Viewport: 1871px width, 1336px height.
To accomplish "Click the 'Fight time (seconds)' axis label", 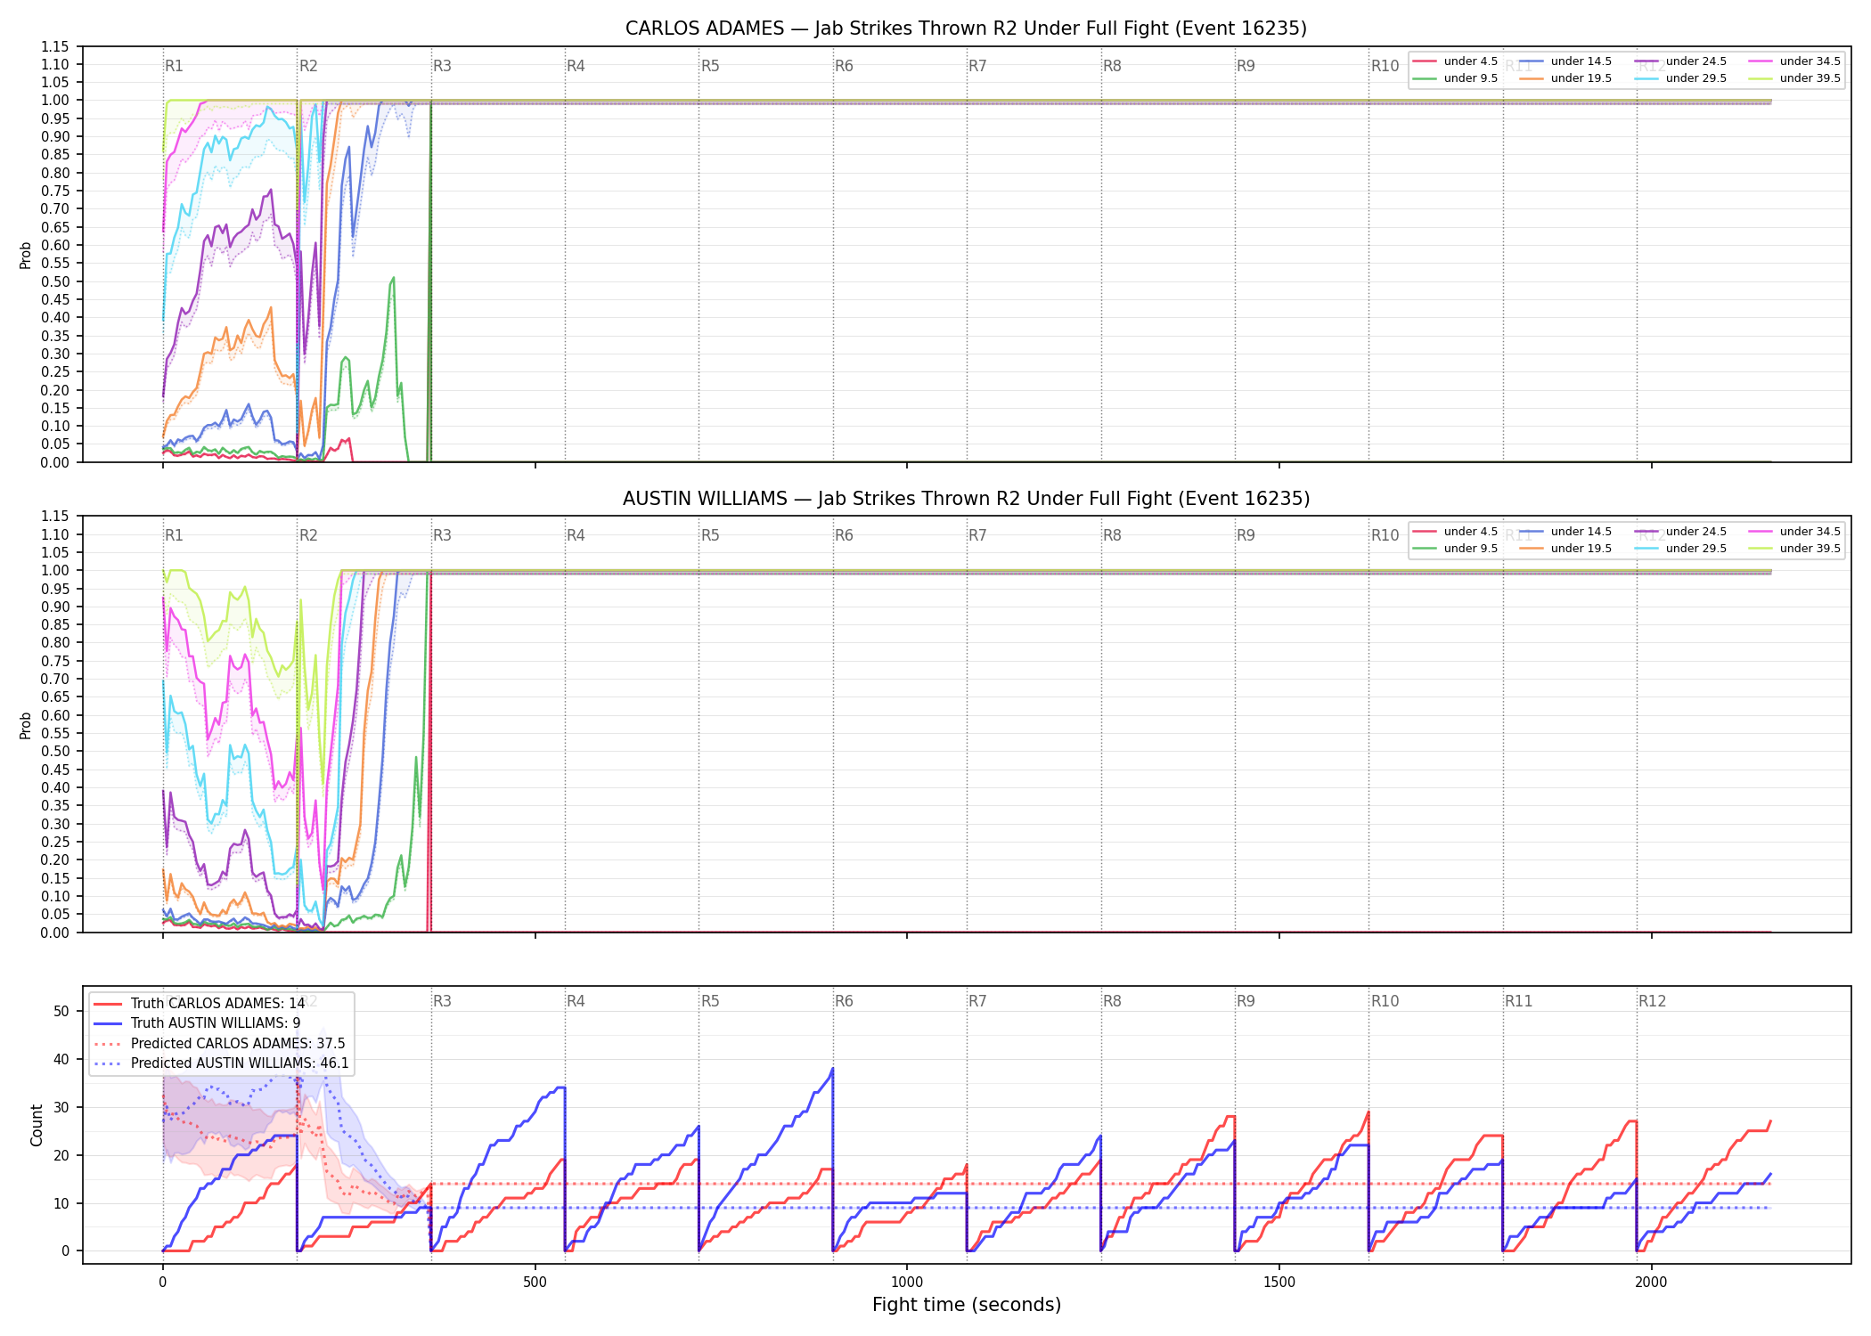I will [967, 1305].
